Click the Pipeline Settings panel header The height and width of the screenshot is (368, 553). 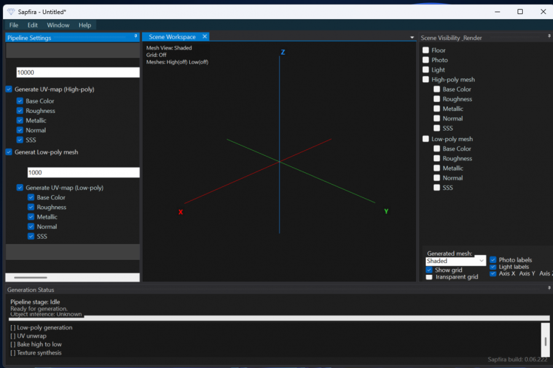[x=72, y=37]
